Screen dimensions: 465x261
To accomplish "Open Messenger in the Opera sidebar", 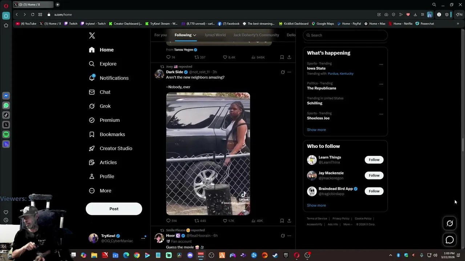I will (x=6, y=96).
